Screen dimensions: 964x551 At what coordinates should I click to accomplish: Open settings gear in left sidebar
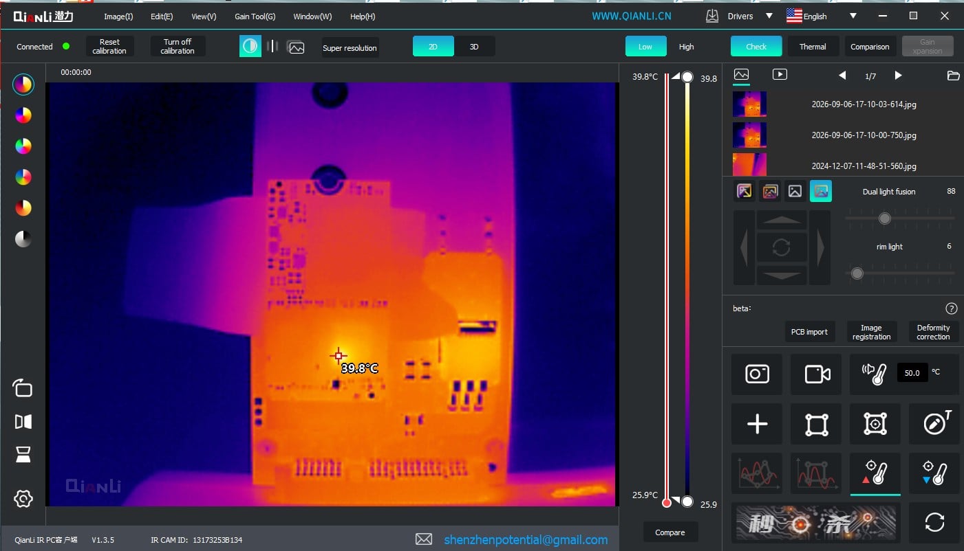pyautogui.click(x=23, y=499)
